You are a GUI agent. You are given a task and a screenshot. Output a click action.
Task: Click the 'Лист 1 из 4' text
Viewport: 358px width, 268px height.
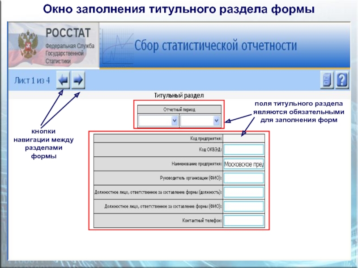[32, 80]
